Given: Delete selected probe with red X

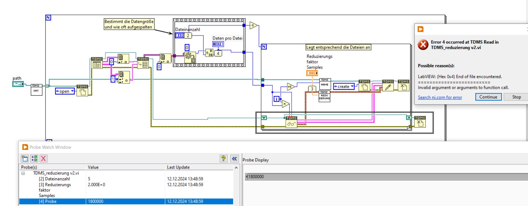Looking at the screenshot, I should point(44,158).
